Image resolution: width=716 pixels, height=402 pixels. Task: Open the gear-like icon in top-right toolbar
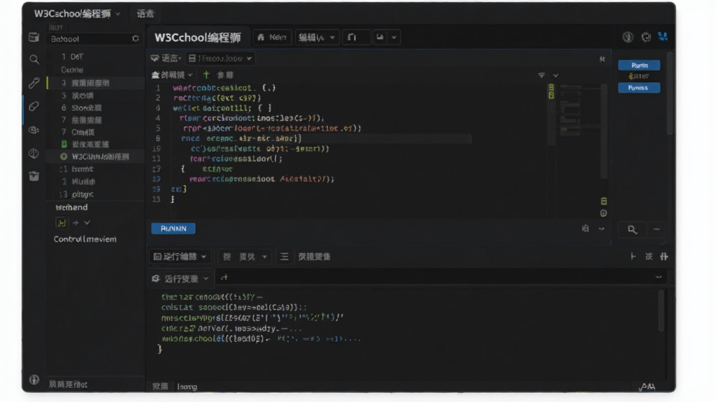645,38
